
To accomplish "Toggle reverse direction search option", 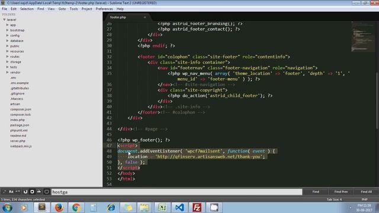I will pyautogui.click(x=25, y=192).
